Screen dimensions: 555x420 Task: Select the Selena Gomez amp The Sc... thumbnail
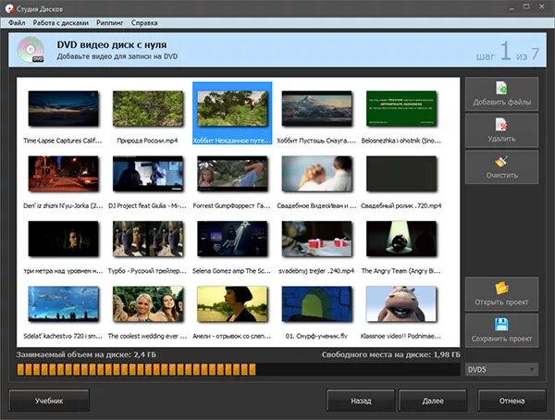tap(232, 239)
